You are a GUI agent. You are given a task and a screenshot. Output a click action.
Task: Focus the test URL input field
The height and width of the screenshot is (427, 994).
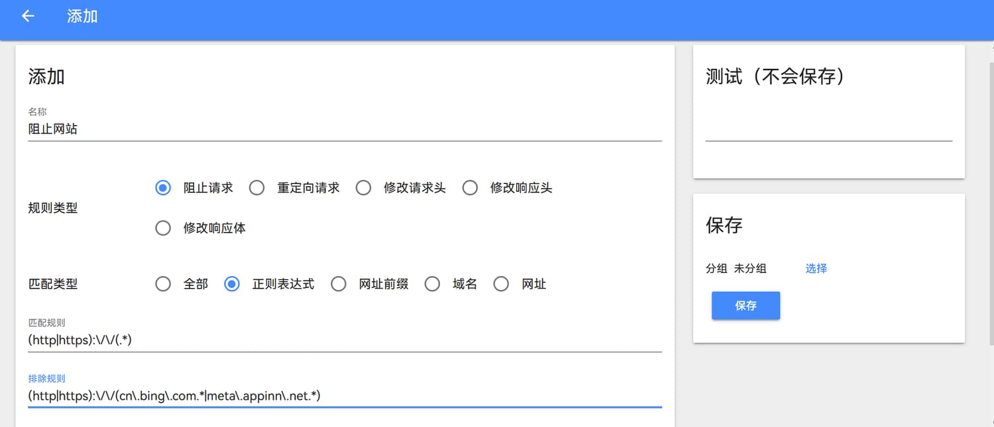(x=828, y=129)
